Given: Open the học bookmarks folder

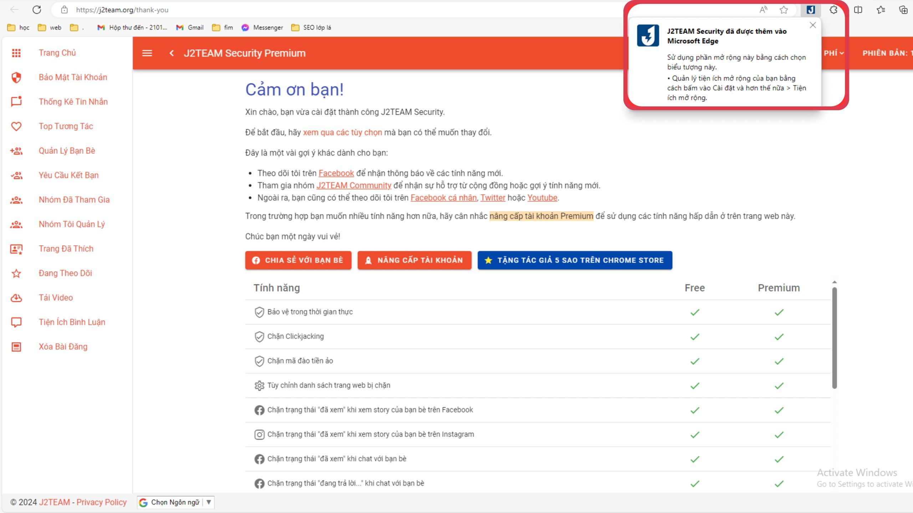Looking at the screenshot, I should pos(19,27).
